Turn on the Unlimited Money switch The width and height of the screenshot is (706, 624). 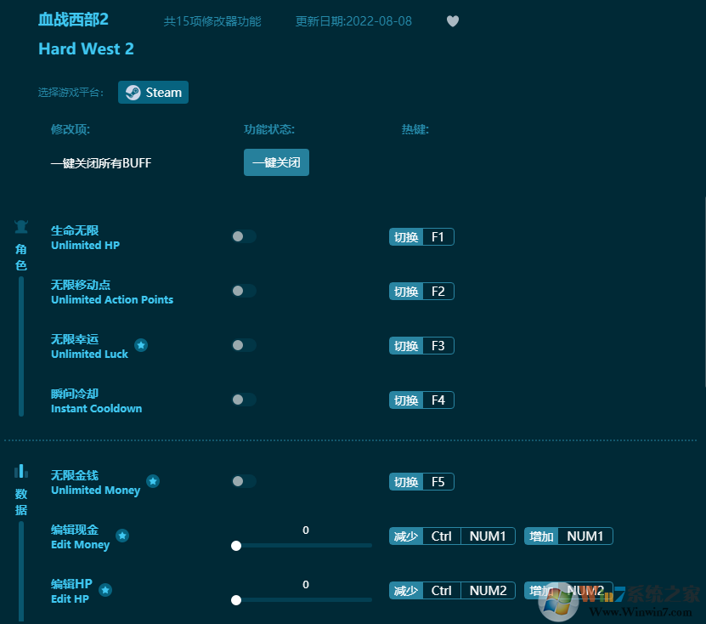[x=244, y=482]
